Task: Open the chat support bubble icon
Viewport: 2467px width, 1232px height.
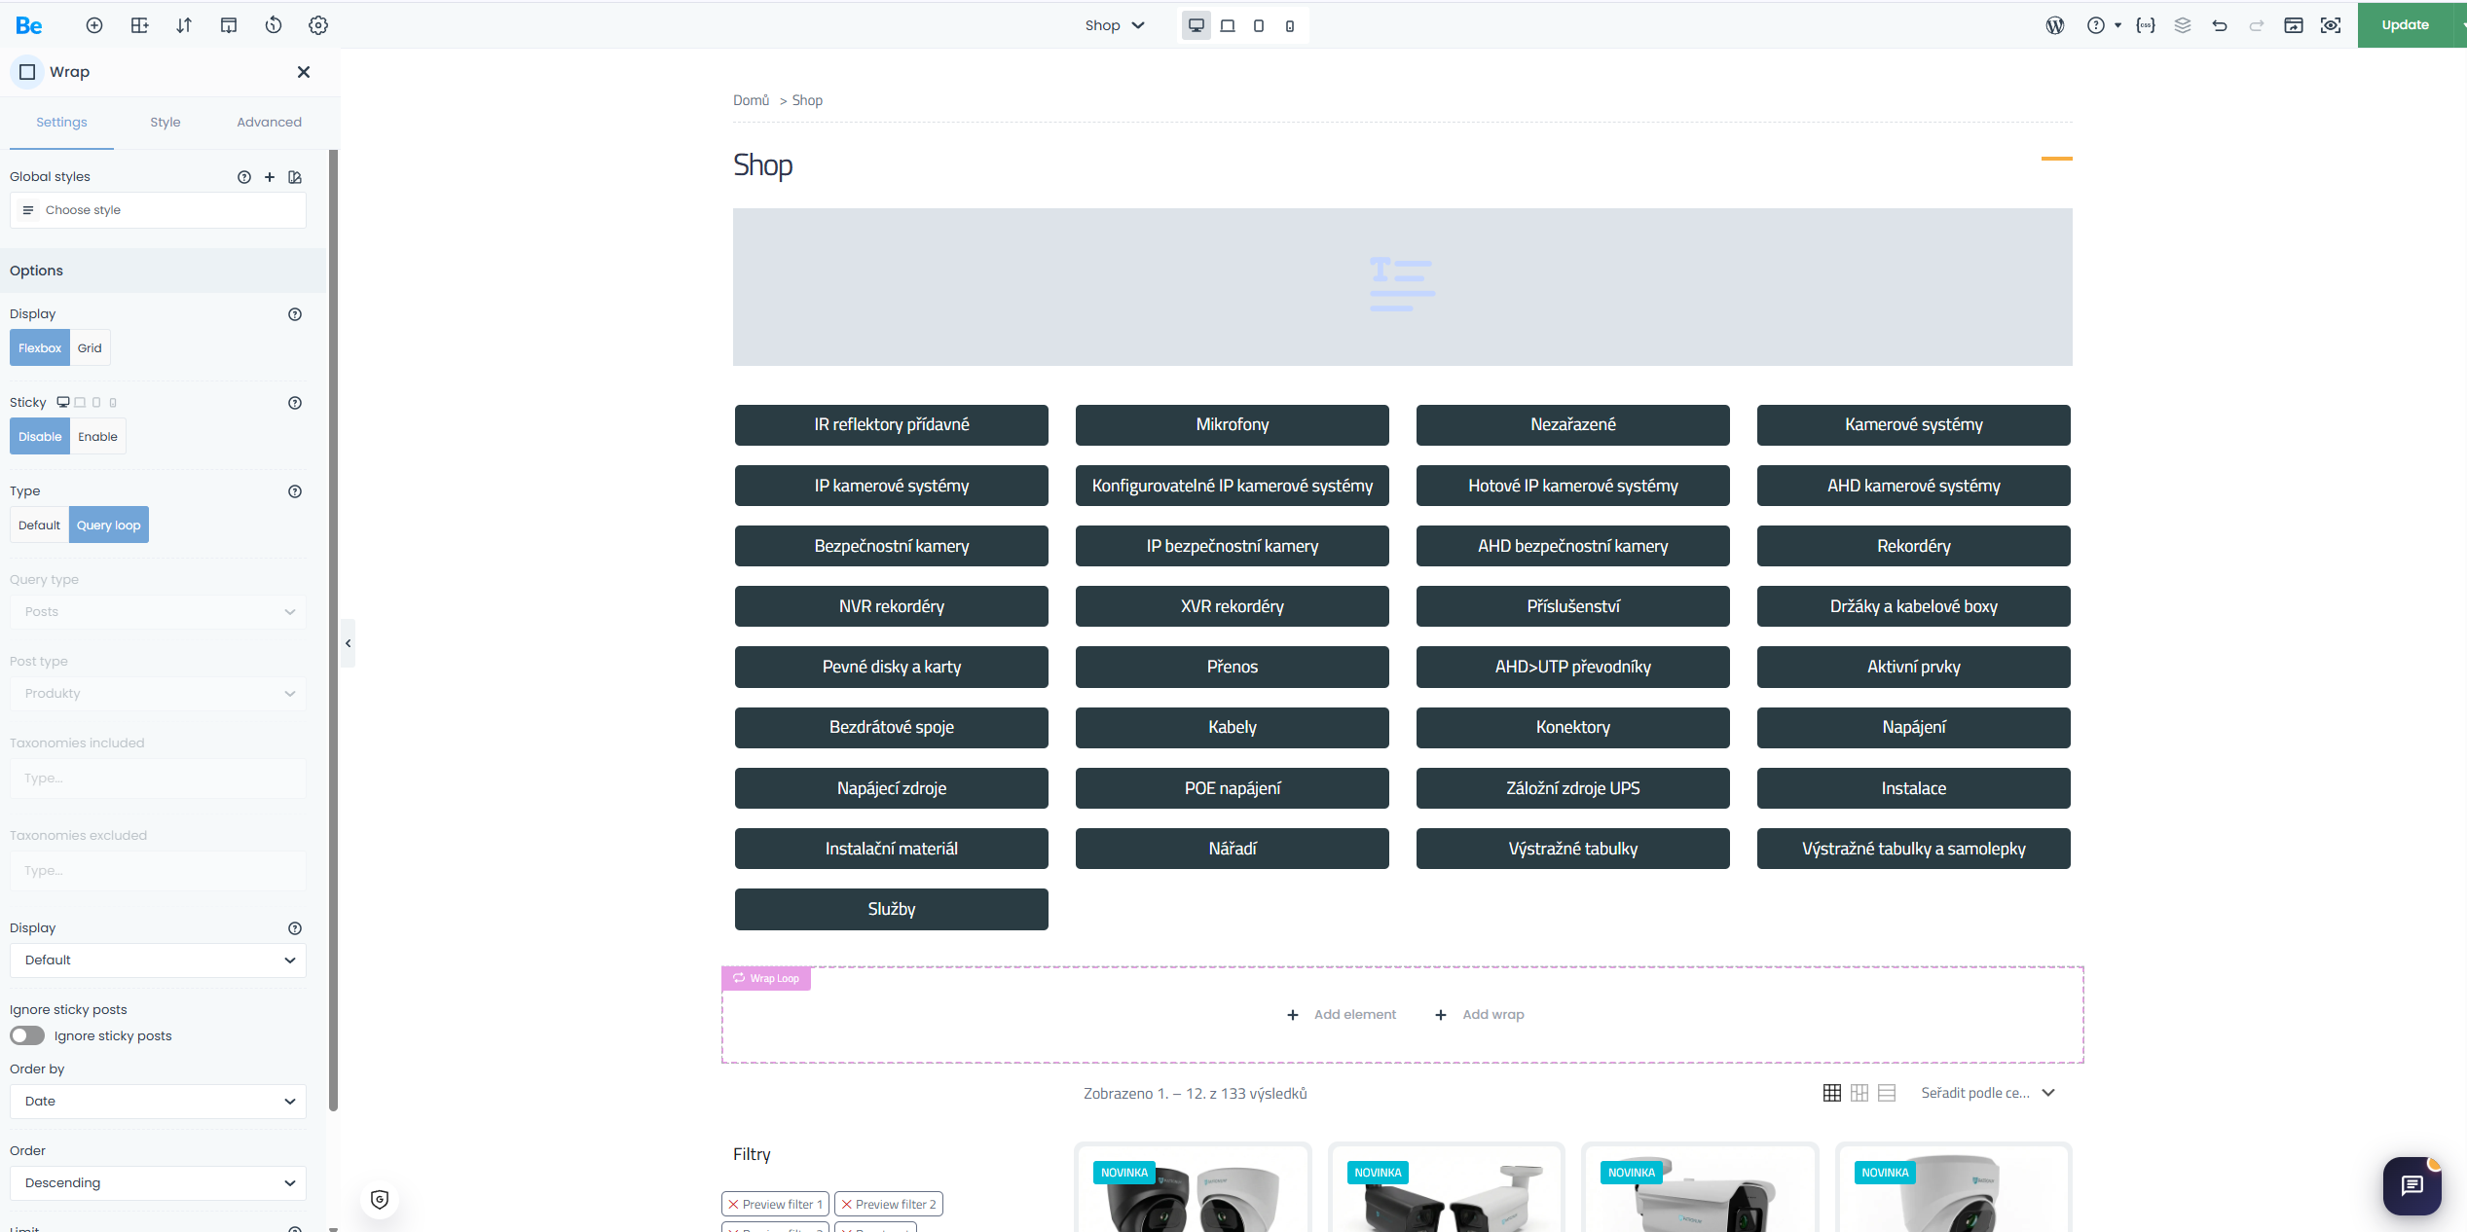Action: click(x=2412, y=1184)
